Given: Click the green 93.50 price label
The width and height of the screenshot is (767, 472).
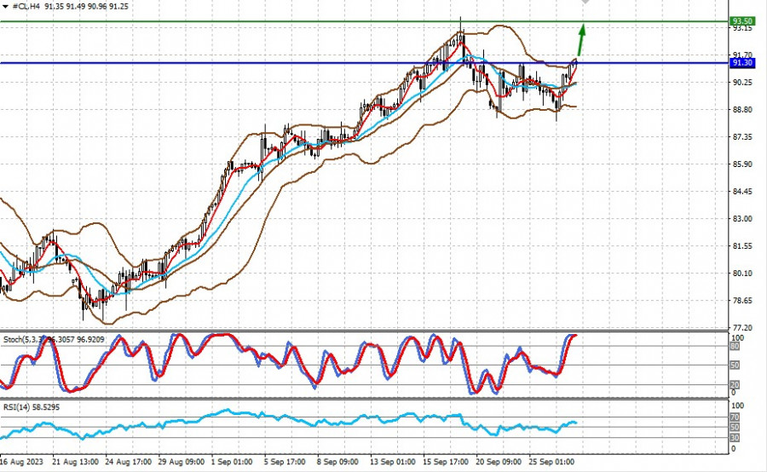Looking at the screenshot, I should [x=742, y=21].
